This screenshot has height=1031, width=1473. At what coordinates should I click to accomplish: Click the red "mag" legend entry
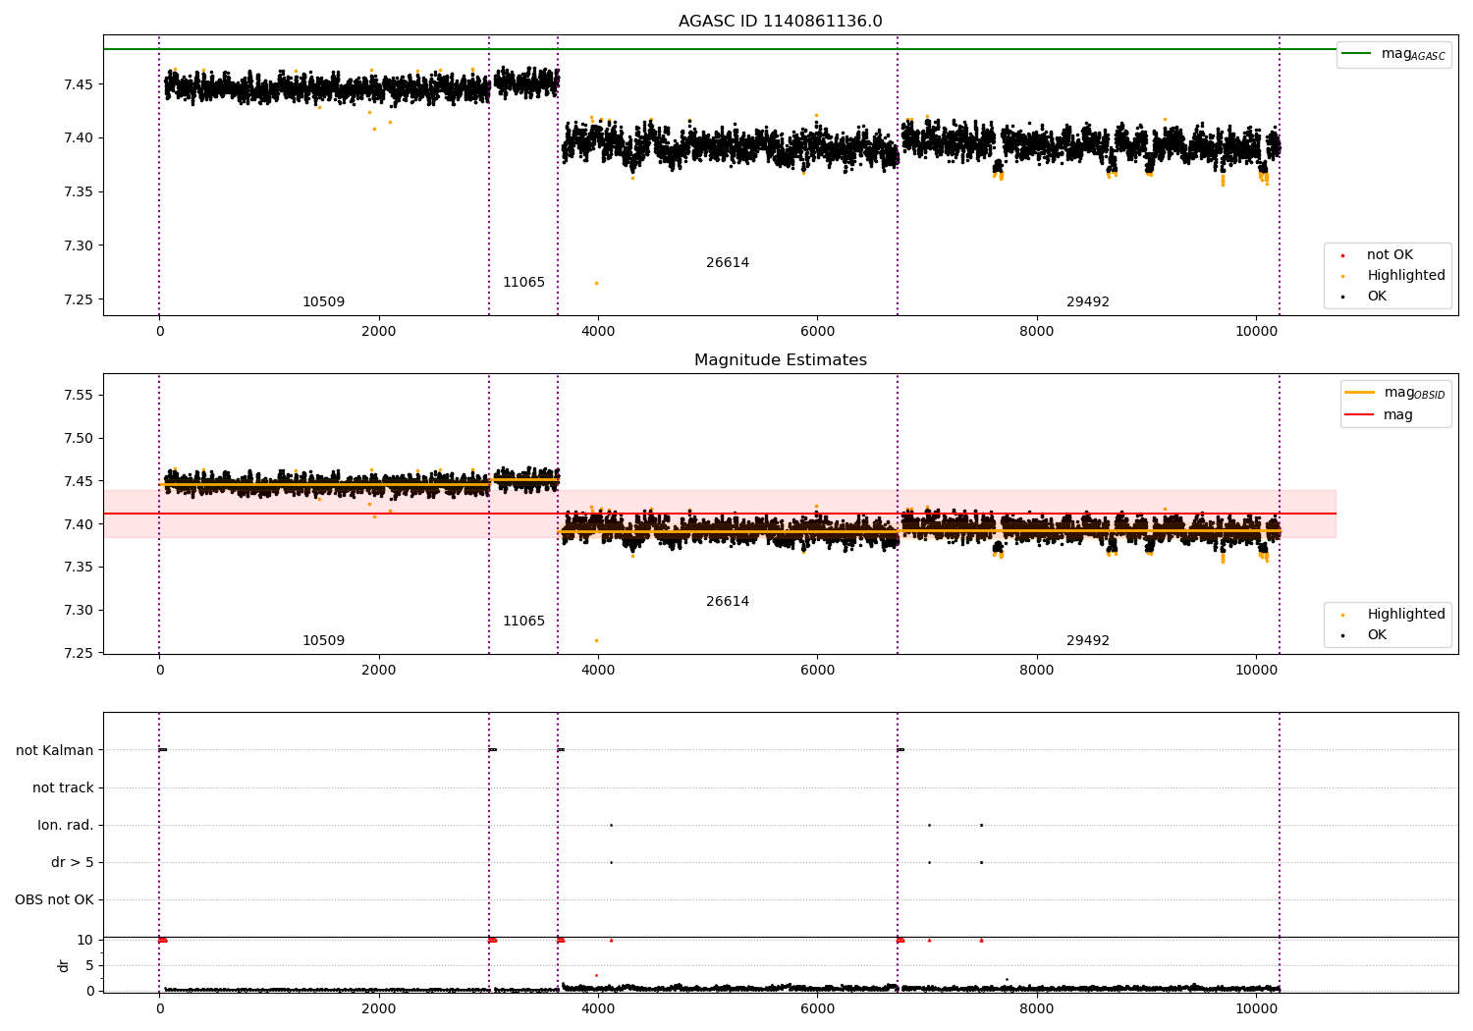pos(1379,414)
